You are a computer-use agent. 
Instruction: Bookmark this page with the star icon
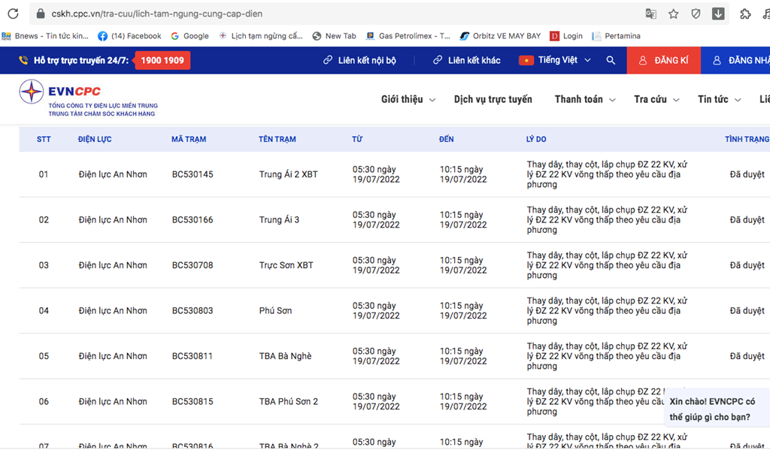pyautogui.click(x=673, y=14)
